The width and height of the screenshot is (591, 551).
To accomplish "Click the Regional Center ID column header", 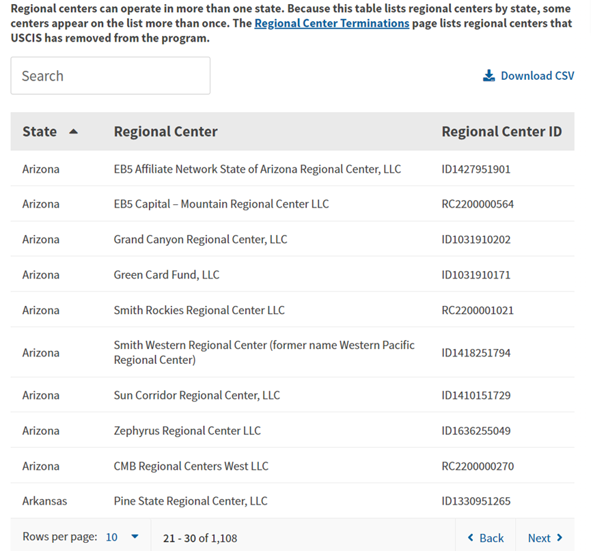I will (x=501, y=132).
